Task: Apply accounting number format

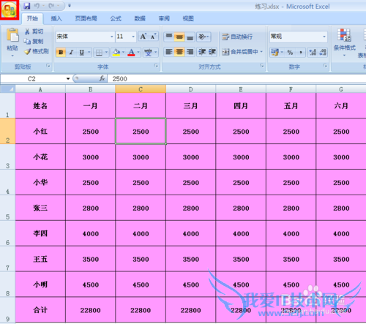Action: [275, 52]
